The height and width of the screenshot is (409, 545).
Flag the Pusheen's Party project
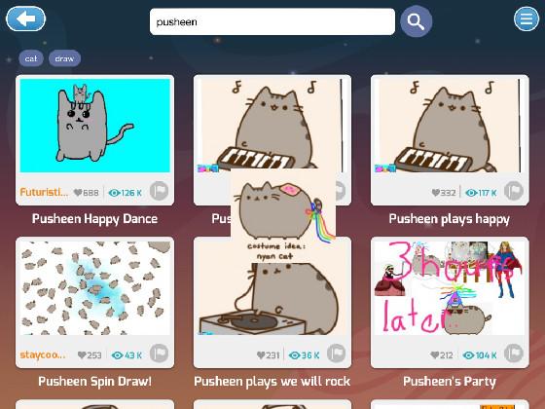pyautogui.click(x=514, y=353)
